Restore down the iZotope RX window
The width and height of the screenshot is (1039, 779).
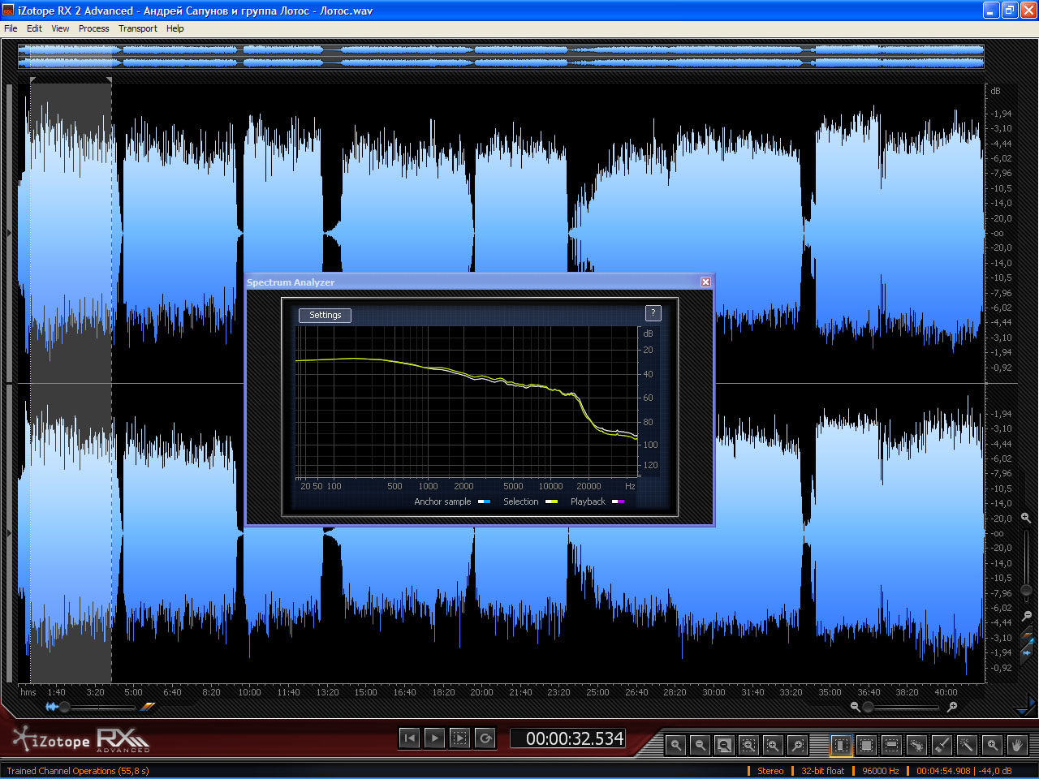tap(1010, 11)
